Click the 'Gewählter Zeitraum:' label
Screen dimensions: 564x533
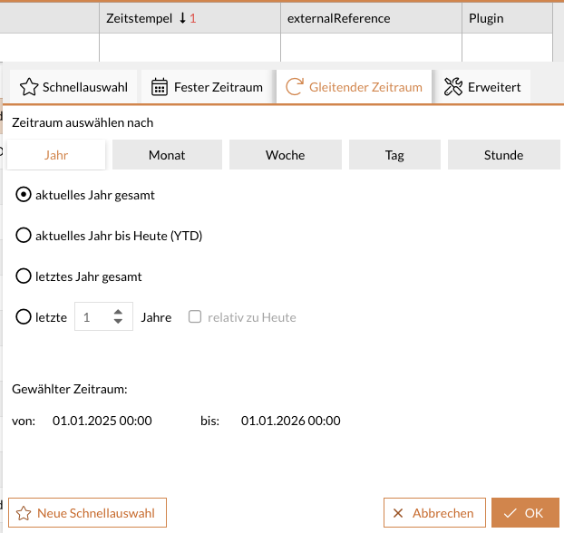pos(70,389)
